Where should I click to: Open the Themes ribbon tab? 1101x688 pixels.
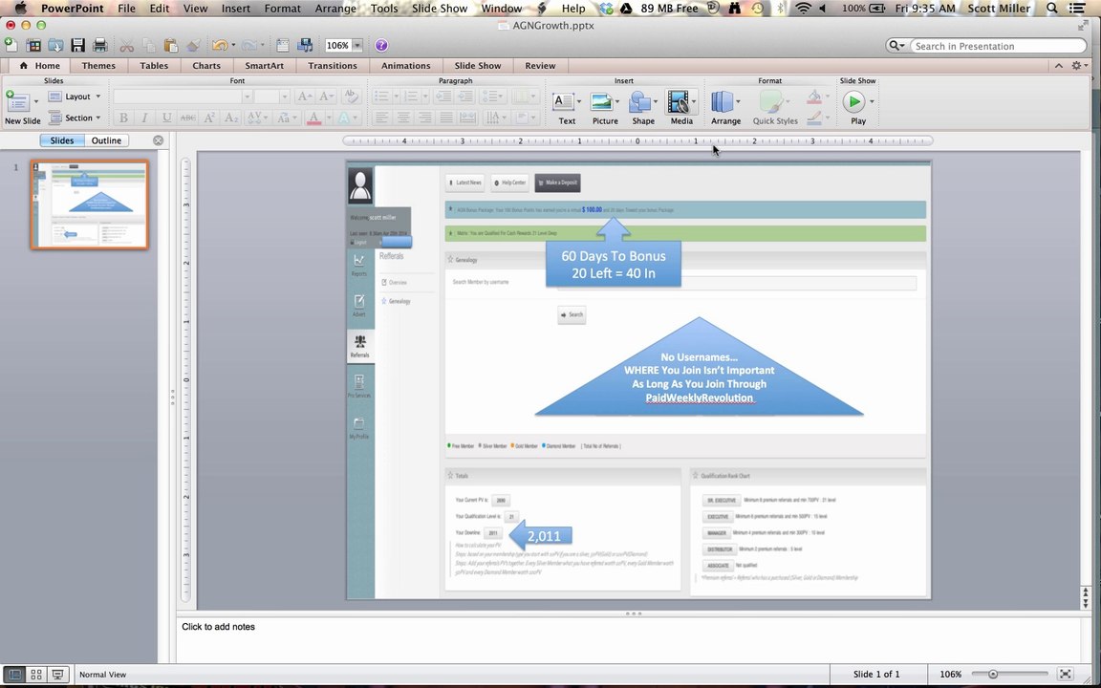[x=98, y=65]
